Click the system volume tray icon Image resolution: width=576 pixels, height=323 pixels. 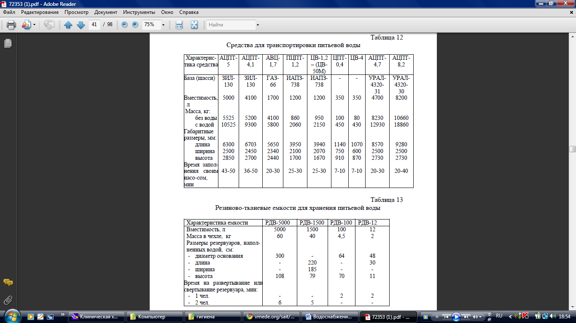pos(552,316)
